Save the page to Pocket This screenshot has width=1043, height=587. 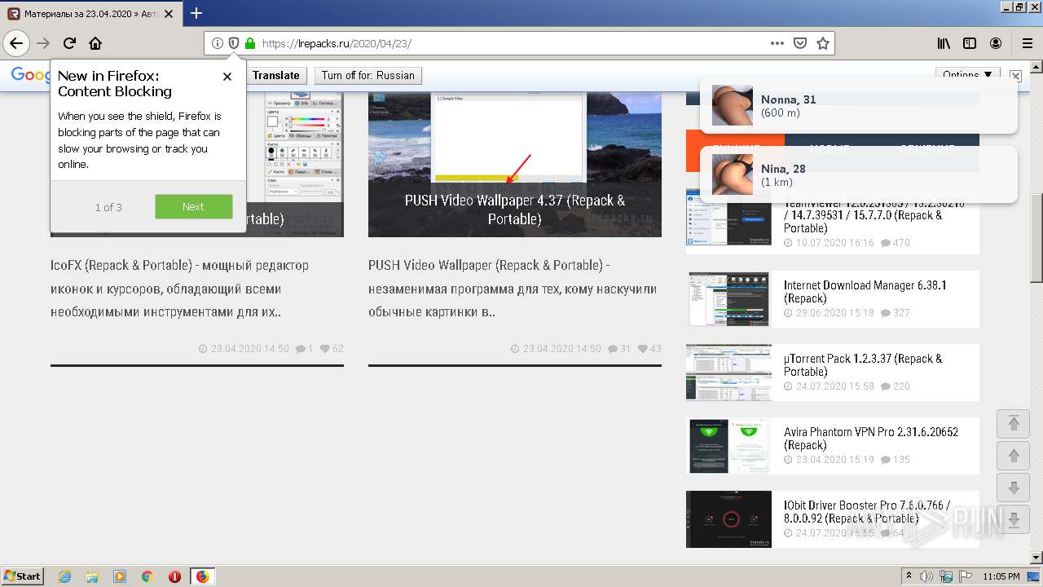click(800, 43)
